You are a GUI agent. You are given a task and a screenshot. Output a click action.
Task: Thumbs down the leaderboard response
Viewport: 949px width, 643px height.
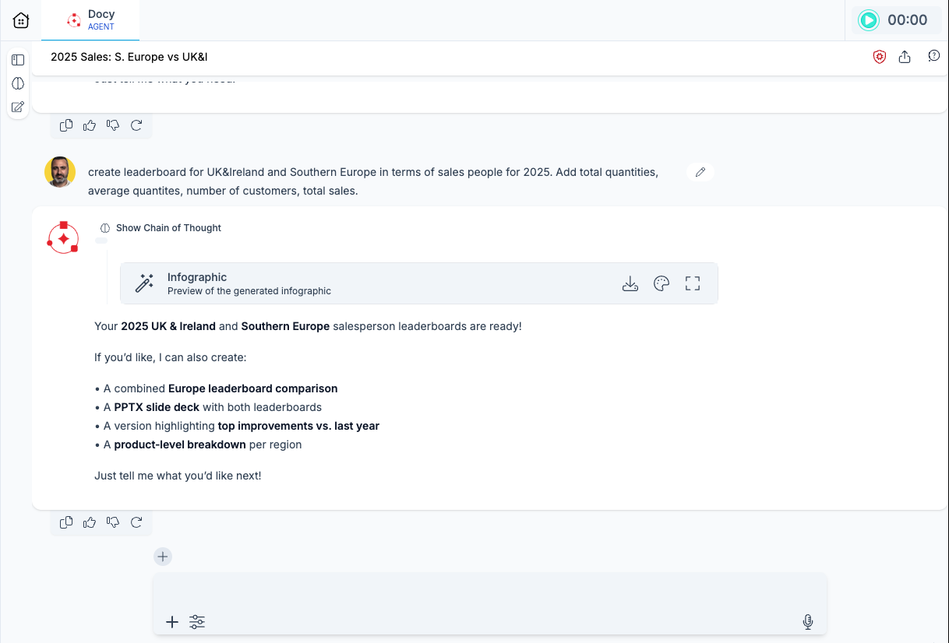pyautogui.click(x=113, y=522)
